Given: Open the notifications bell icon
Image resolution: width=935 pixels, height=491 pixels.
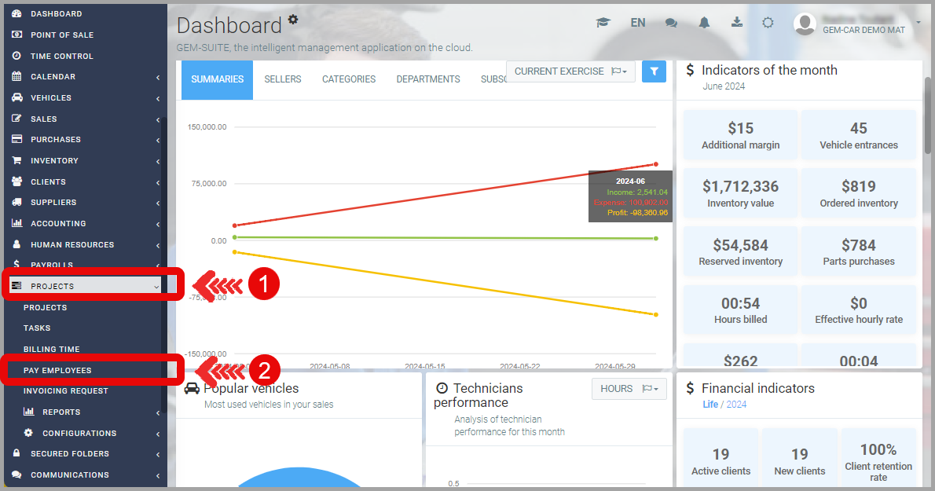Looking at the screenshot, I should click(x=704, y=23).
